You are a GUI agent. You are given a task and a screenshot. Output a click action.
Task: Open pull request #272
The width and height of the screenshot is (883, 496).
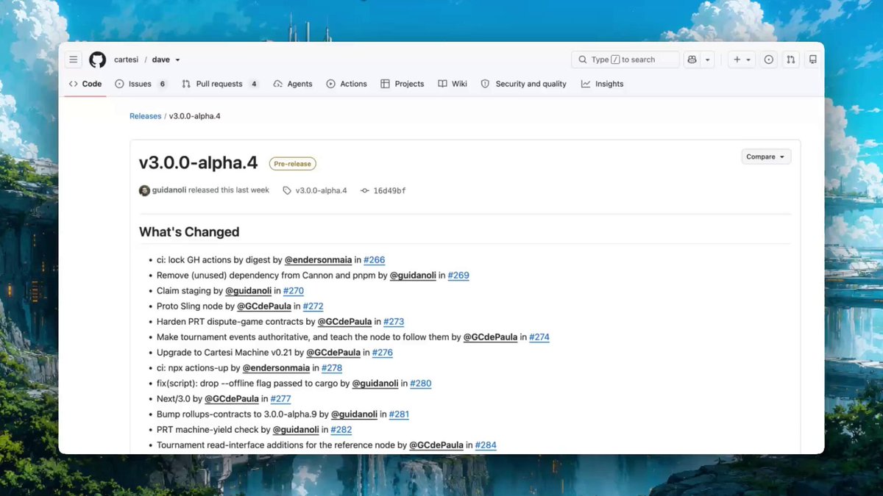pos(313,306)
